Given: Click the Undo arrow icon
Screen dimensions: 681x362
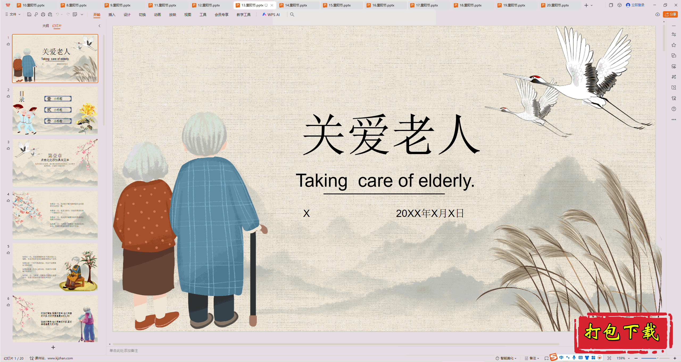Looking at the screenshot, I should [x=57, y=15].
